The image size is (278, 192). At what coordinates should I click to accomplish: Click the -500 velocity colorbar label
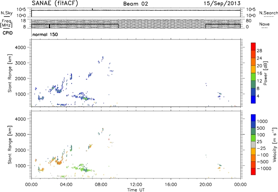(x=263, y=162)
